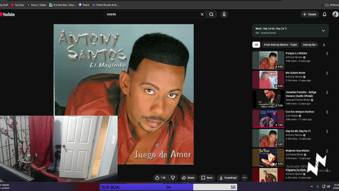The height and width of the screenshot is (191, 339).
Task: Save video to playlist
Action: (x=207, y=178)
